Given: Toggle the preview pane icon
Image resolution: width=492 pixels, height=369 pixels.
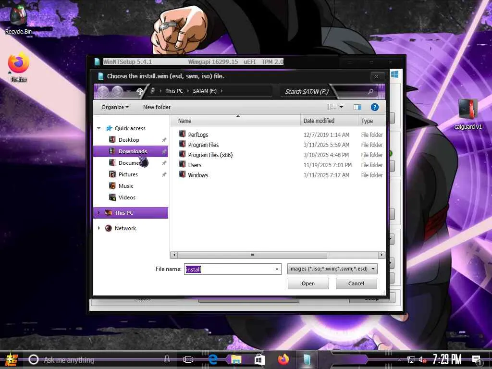Looking at the screenshot, I should pyautogui.click(x=357, y=107).
